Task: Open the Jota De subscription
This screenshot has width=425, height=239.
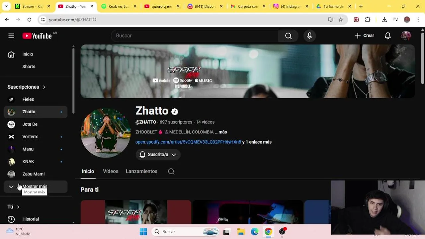Action: pos(36,124)
